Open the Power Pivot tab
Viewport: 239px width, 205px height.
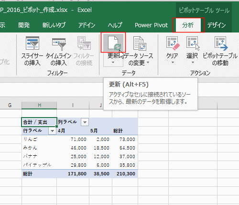(x=151, y=25)
